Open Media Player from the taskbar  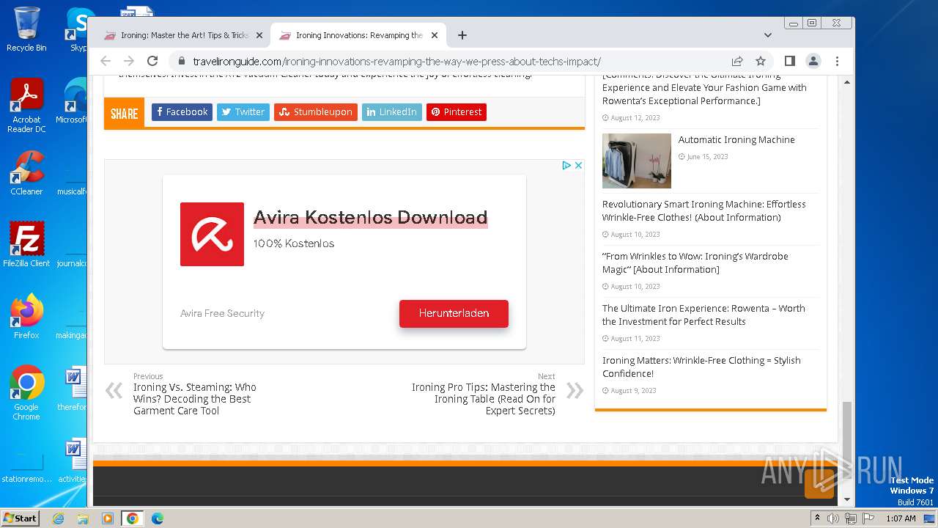point(108,518)
